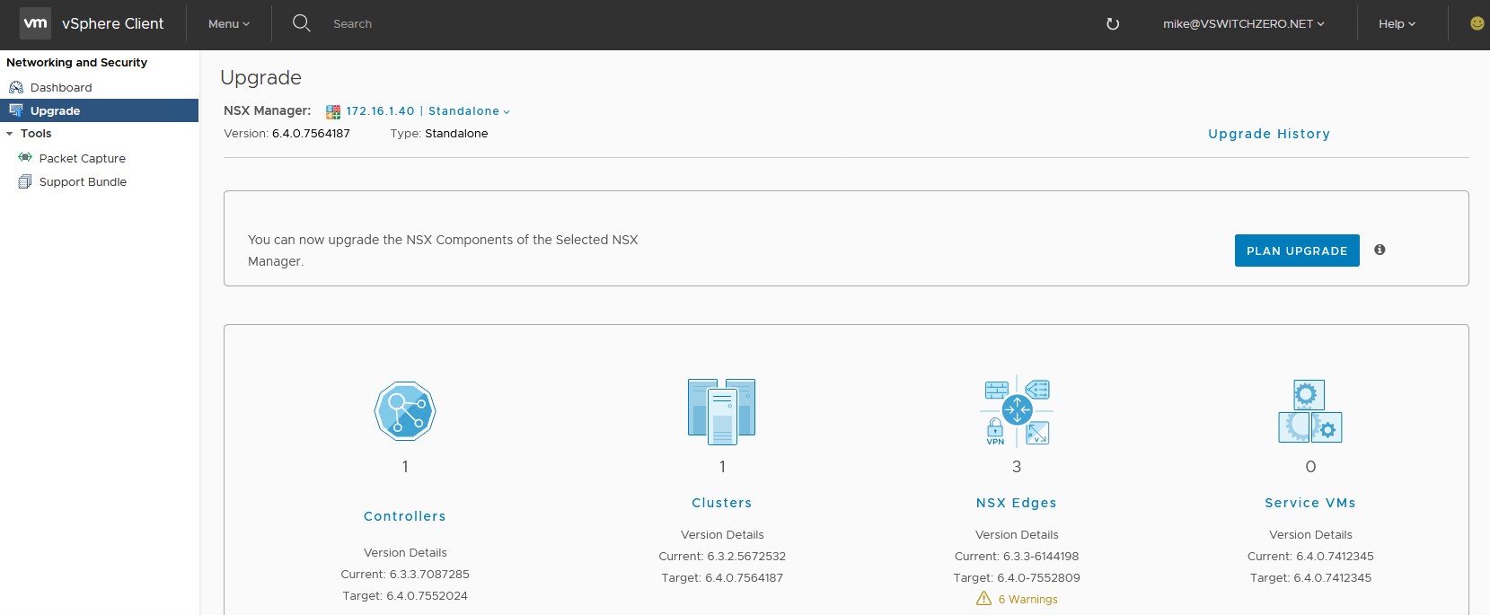Click the Clusters server icon

click(x=721, y=411)
